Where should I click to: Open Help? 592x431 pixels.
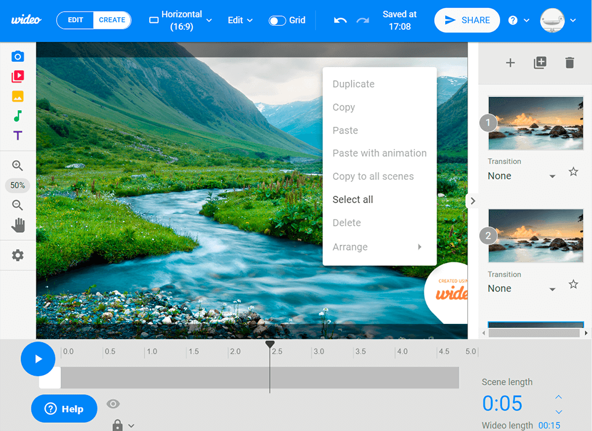64,408
